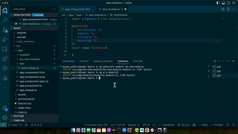Toggle the Secondary Side Bar layout icon
The image size is (238, 134).
click(x=228, y=3)
